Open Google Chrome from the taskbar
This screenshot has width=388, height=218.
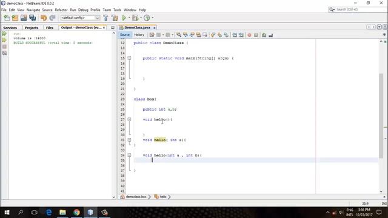tap(76, 213)
